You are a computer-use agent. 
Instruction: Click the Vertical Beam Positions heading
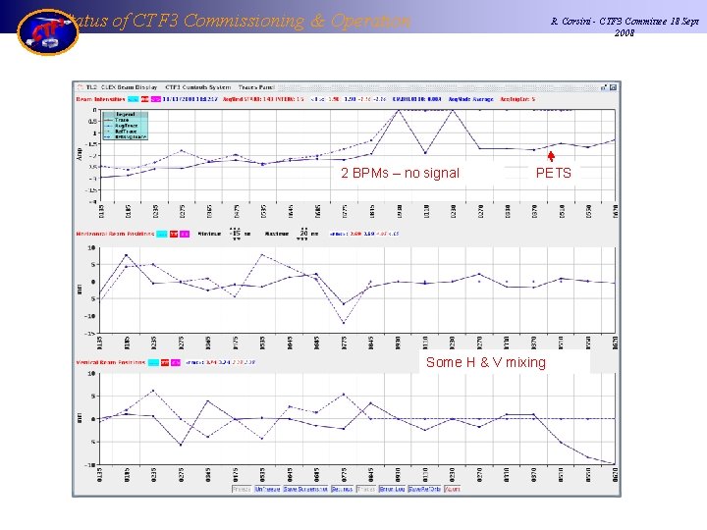click(110, 362)
